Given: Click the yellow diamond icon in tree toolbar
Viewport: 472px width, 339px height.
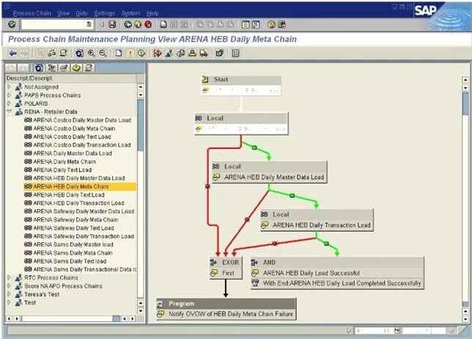Looking at the screenshot, I should pos(76,68).
